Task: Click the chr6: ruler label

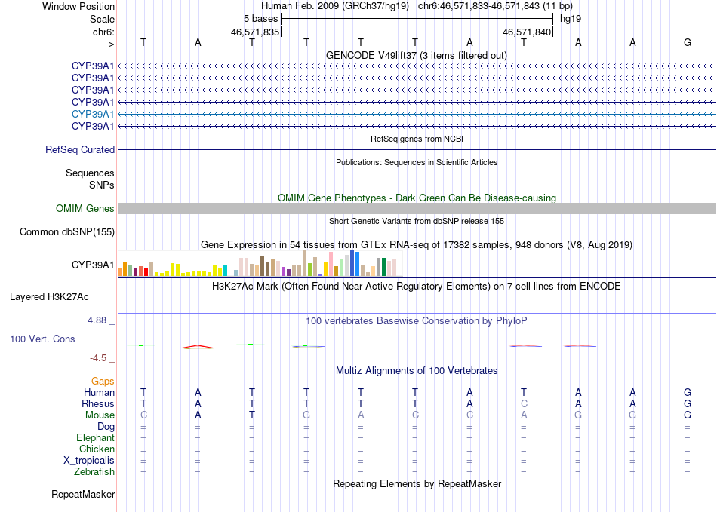Action: click(x=103, y=32)
